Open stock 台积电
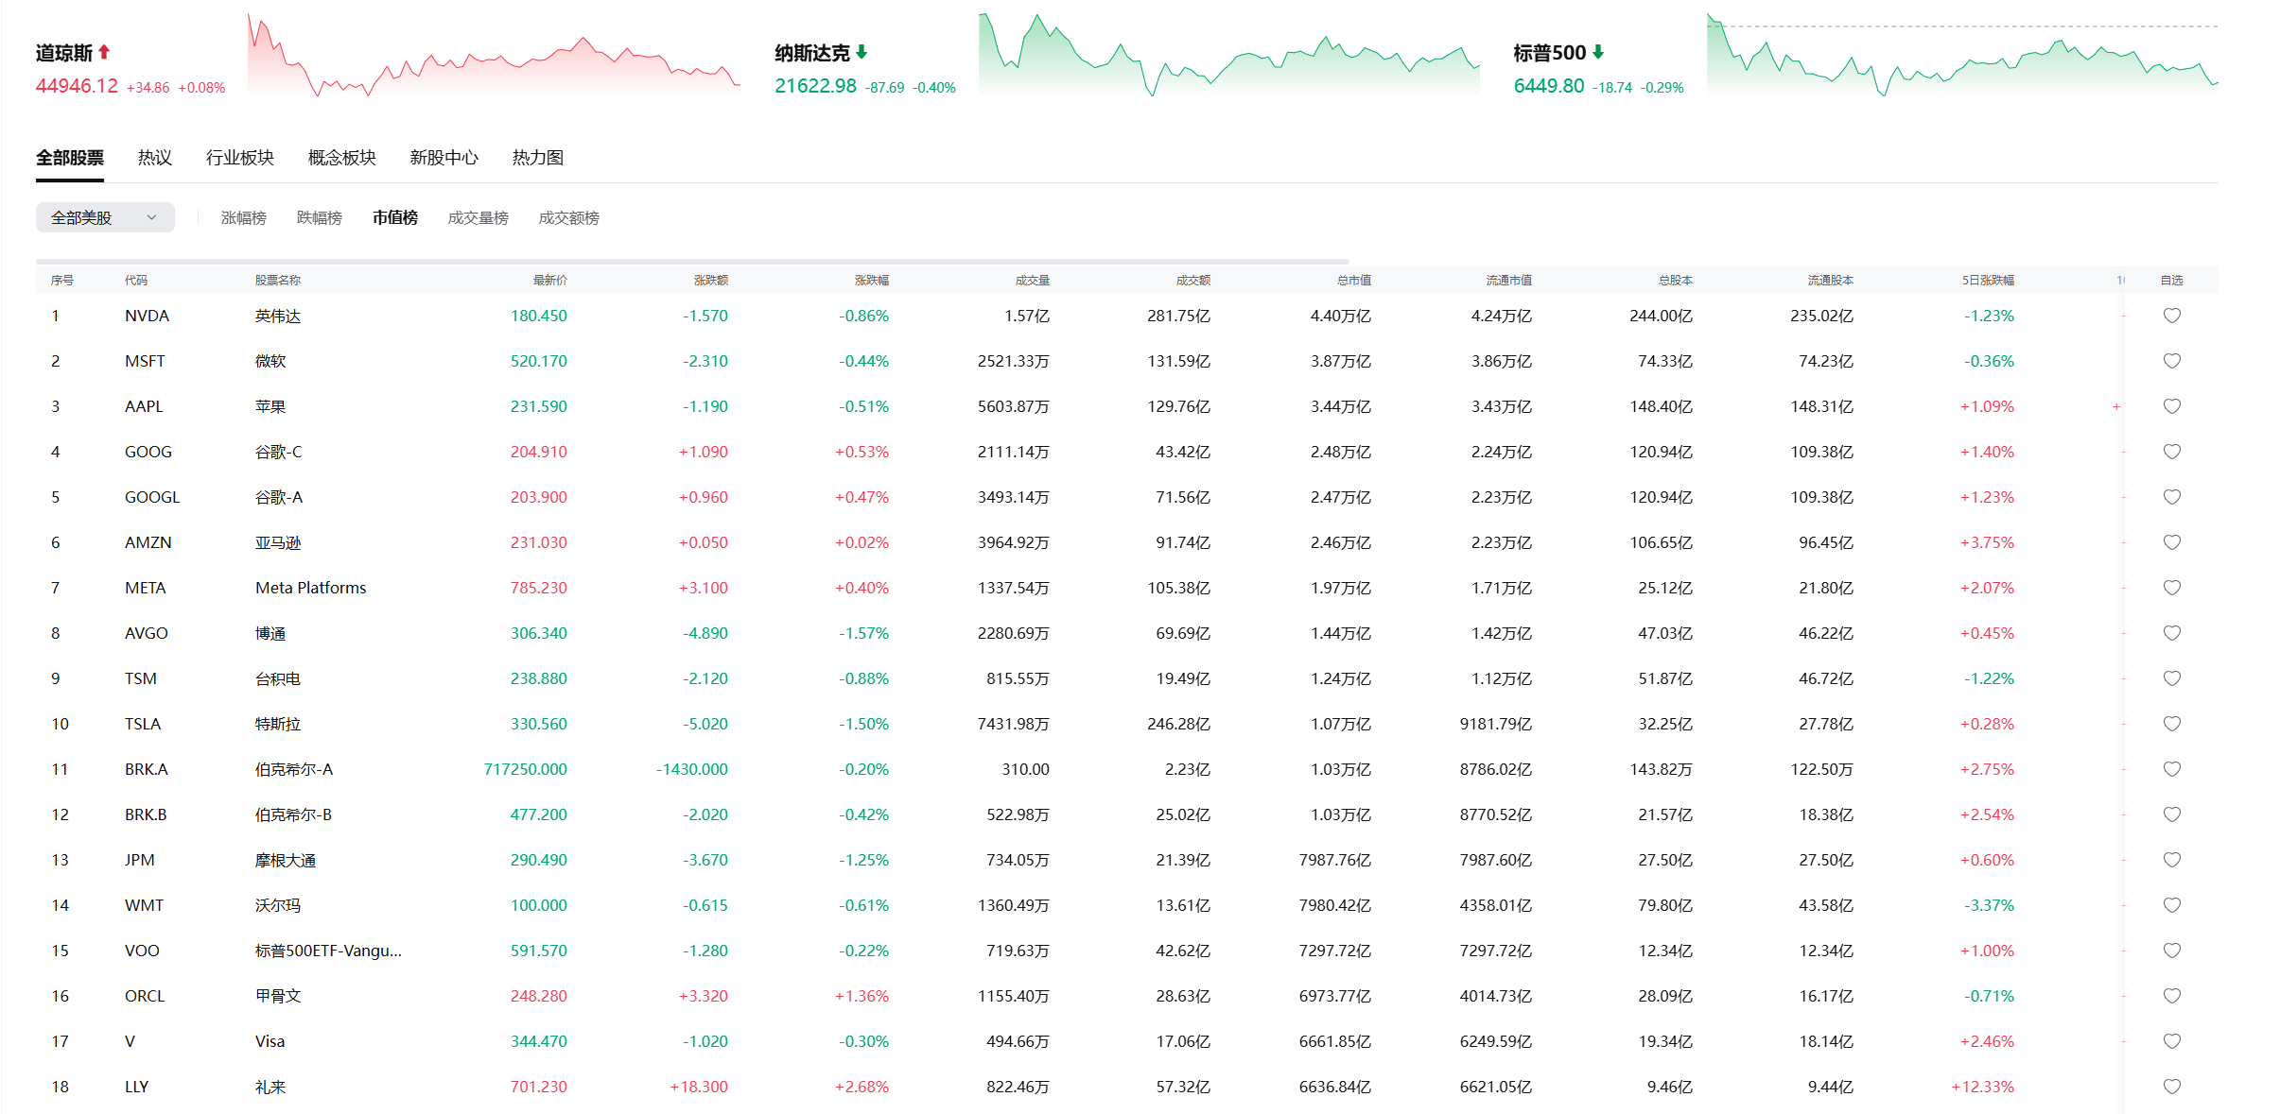This screenshot has width=2280, height=1114. point(278,679)
